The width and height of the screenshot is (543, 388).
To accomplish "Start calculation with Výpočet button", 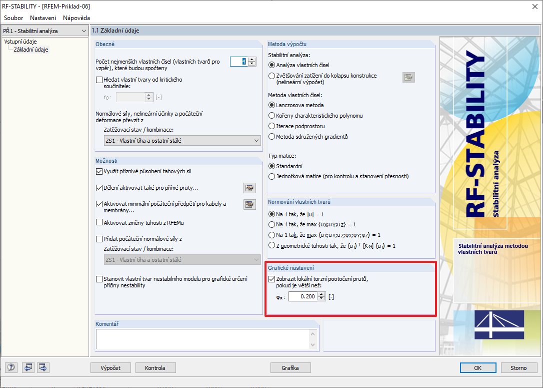I will [x=111, y=368].
